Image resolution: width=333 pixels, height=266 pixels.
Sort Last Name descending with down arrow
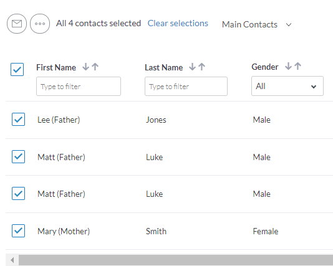tap(193, 67)
